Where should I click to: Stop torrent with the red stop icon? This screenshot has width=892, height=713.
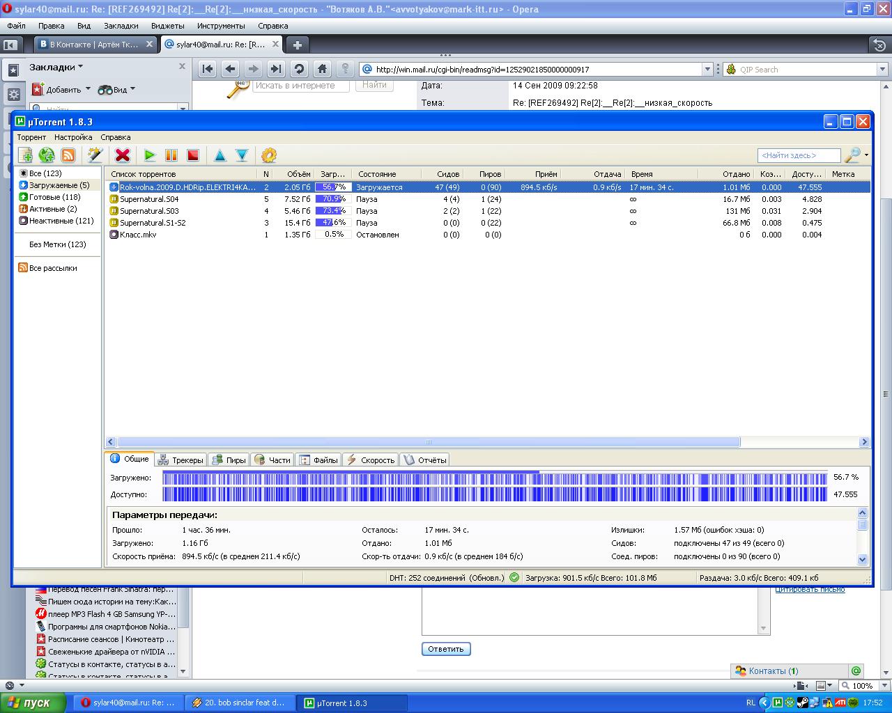pos(193,155)
